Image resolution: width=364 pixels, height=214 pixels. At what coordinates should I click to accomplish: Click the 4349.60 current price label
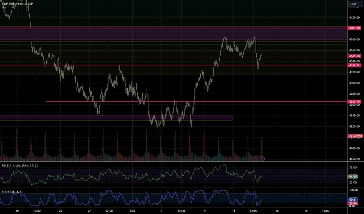point(354,56)
